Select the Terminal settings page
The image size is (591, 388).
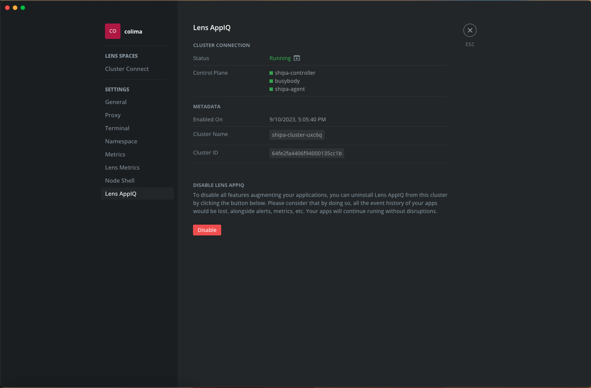pyautogui.click(x=117, y=128)
